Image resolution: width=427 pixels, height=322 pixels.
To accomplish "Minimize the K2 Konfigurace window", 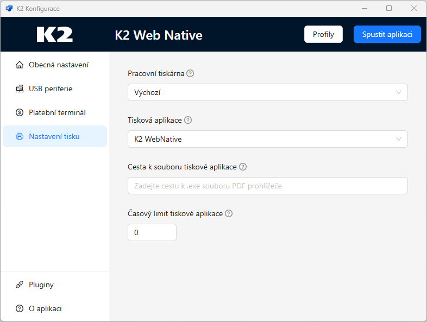I will coord(365,9).
